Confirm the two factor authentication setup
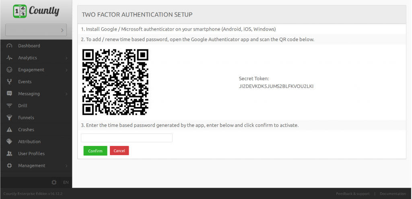Viewport: 412px width, 199px height. click(x=95, y=151)
